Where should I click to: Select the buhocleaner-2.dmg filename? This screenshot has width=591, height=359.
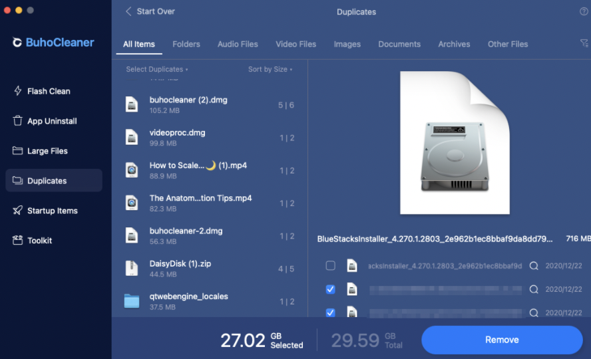(186, 231)
